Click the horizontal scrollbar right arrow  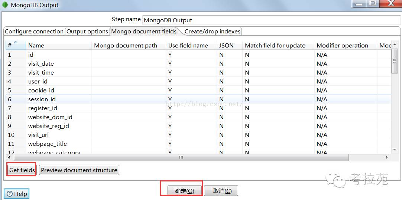pos(387,157)
